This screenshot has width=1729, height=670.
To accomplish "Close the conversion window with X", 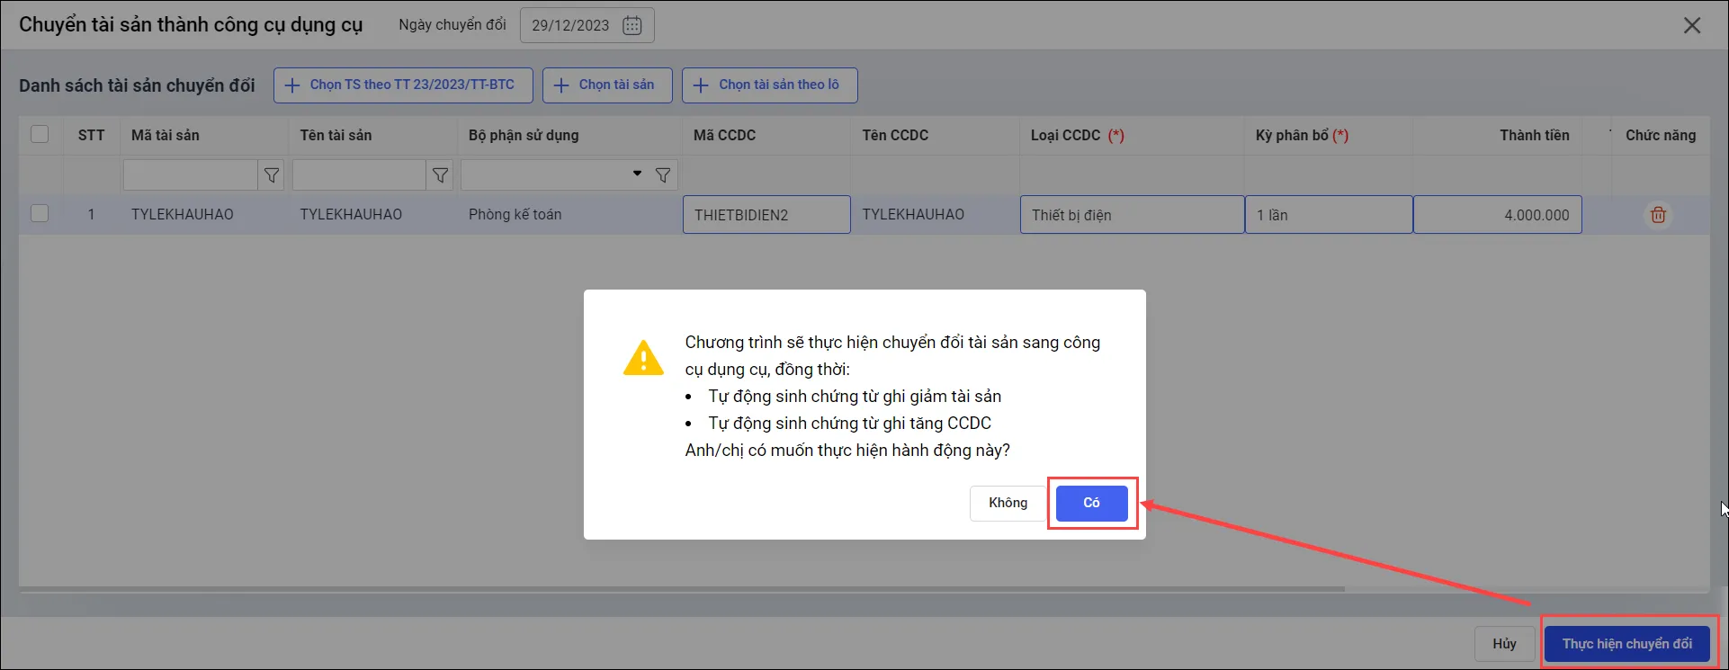I will pos(1692,25).
